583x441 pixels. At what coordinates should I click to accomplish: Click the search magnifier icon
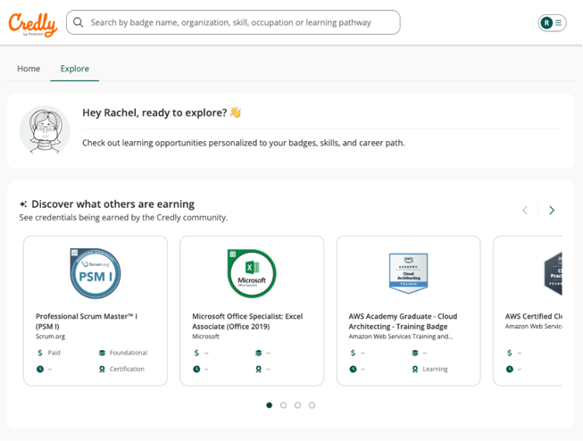click(x=78, y=22)
